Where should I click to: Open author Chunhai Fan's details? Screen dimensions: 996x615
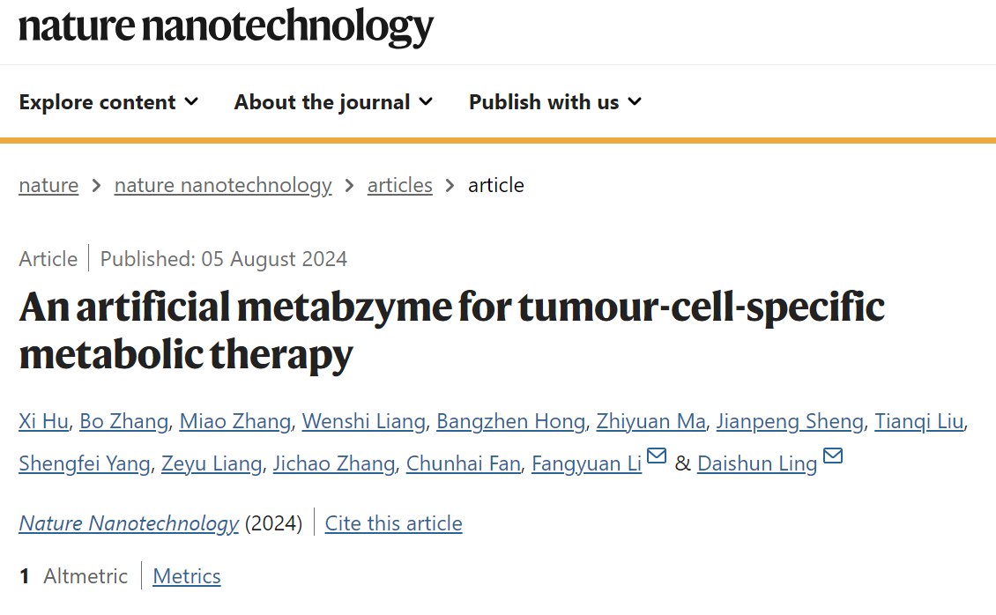pyautogui.click(x=463, y=464)
